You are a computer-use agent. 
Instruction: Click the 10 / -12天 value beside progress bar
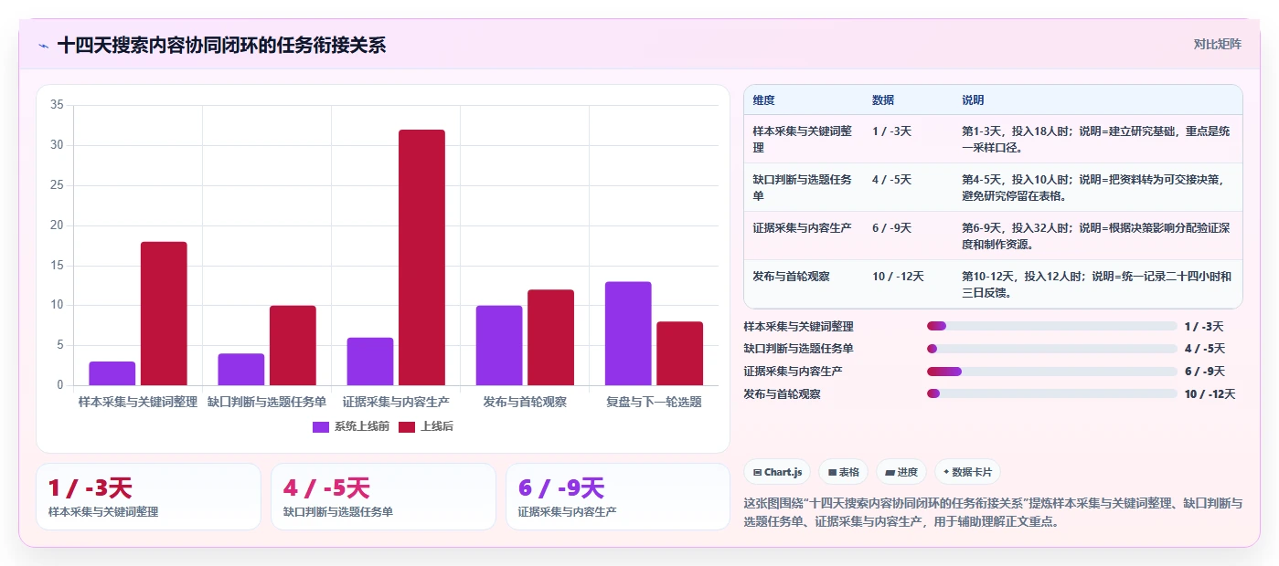[1210, 394]
